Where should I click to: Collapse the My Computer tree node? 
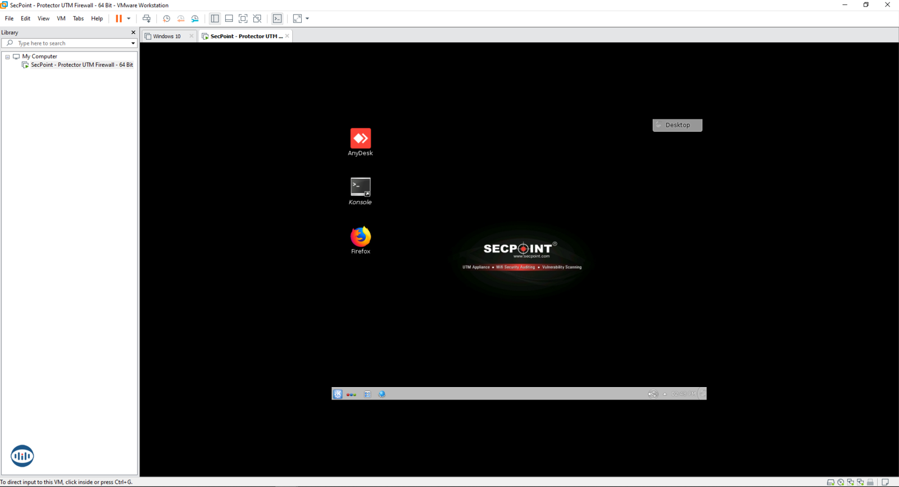7,57
